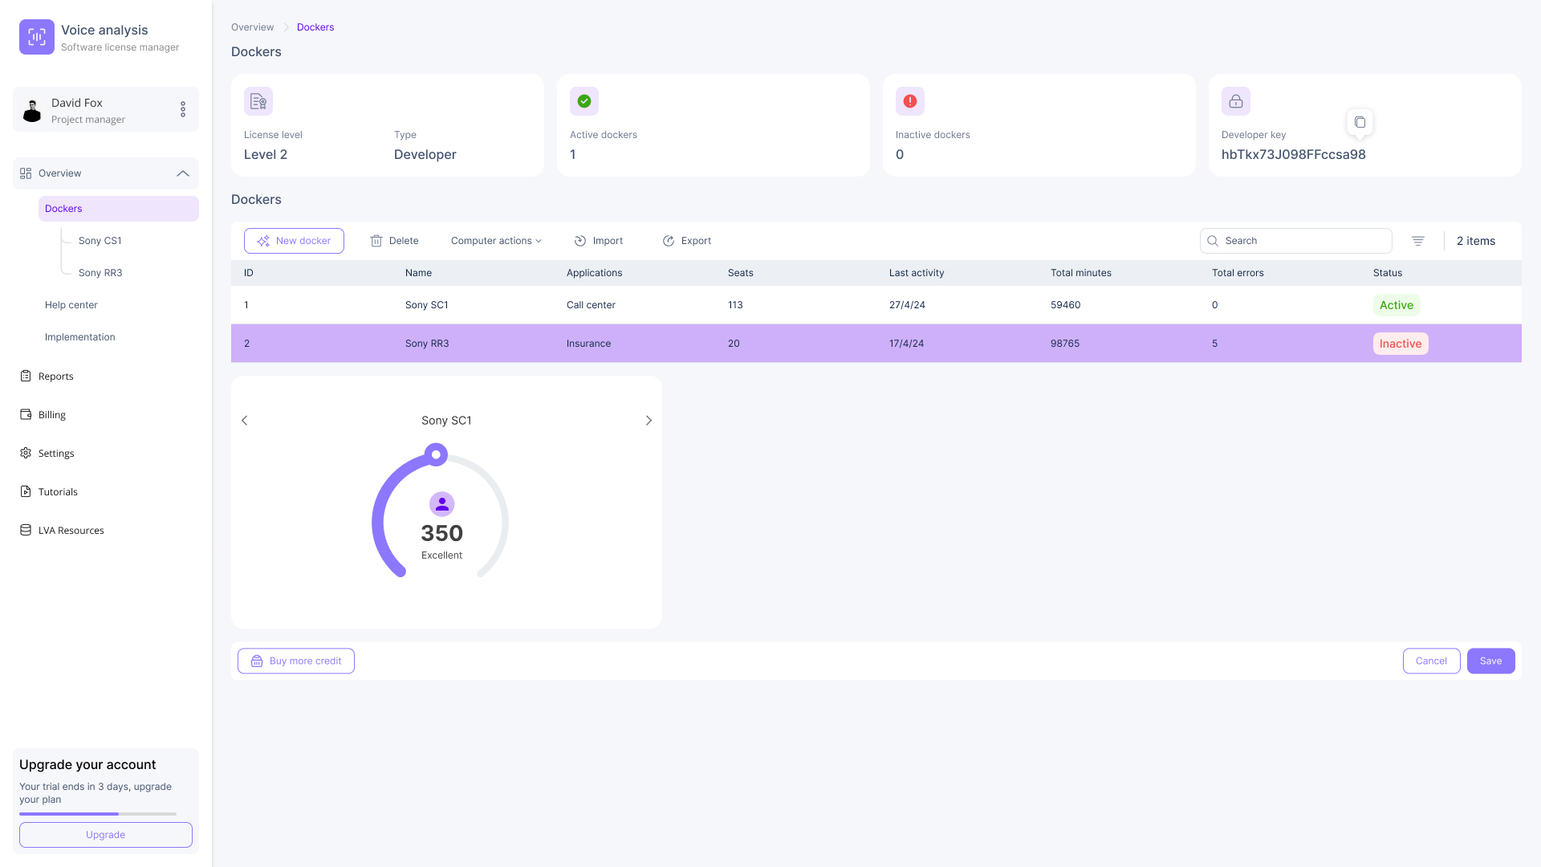Viewport: 1541px width, 867px height.
Task: Click the Import icon in toolbar
Action: point(580,241)
